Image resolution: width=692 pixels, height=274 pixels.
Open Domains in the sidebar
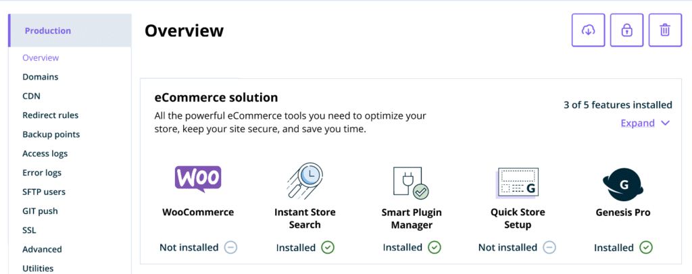pyautogui.click(x=41, y=77)
